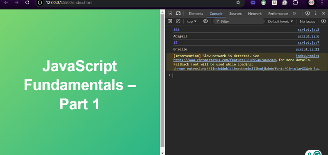
Task: Open the Performance tab
Action: (278, 13)
